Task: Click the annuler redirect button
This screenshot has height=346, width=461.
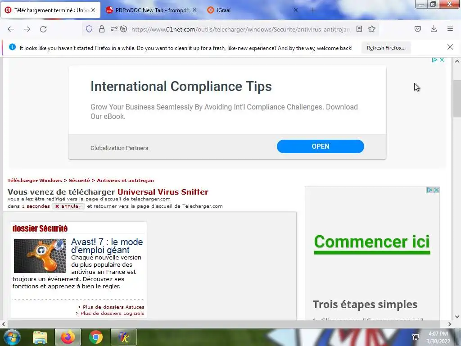Action: pyautogui.click(x=68, y=206)
